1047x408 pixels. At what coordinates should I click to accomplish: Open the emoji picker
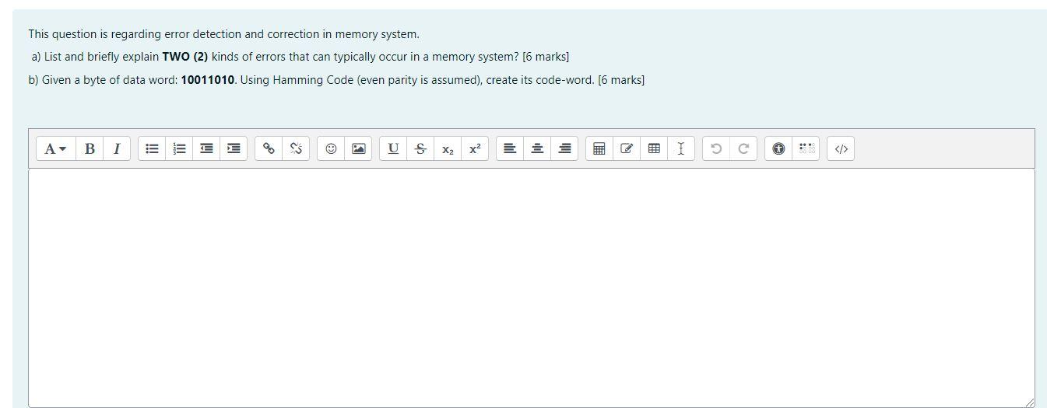click(331, 148)
